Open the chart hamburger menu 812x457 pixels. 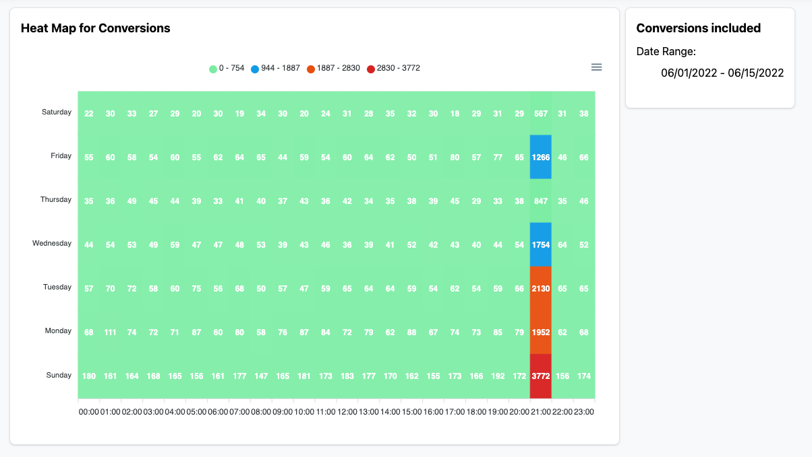pos(596,67)
